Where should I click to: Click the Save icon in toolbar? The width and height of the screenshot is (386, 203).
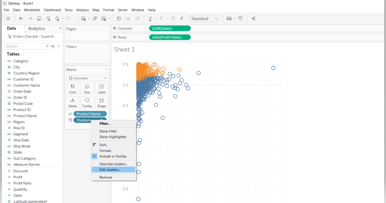pos(39,19)
